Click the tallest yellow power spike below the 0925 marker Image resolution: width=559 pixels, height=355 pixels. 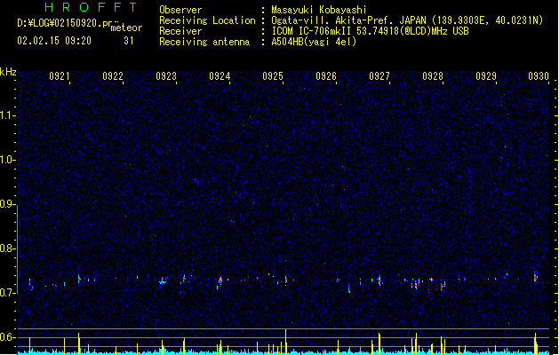tap(286, 342)
